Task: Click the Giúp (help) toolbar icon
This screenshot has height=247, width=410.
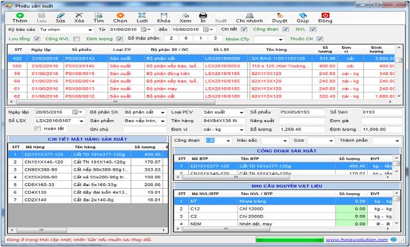Action: 303,15
